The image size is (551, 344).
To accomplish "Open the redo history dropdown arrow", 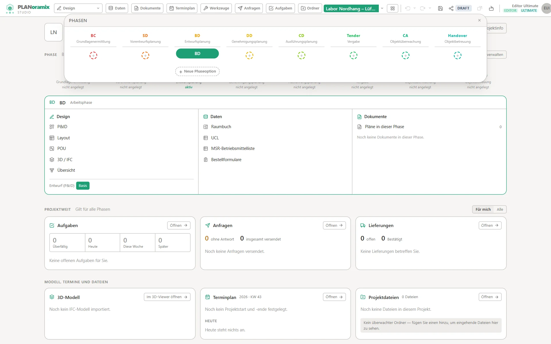I will click(x=430, y=8).
